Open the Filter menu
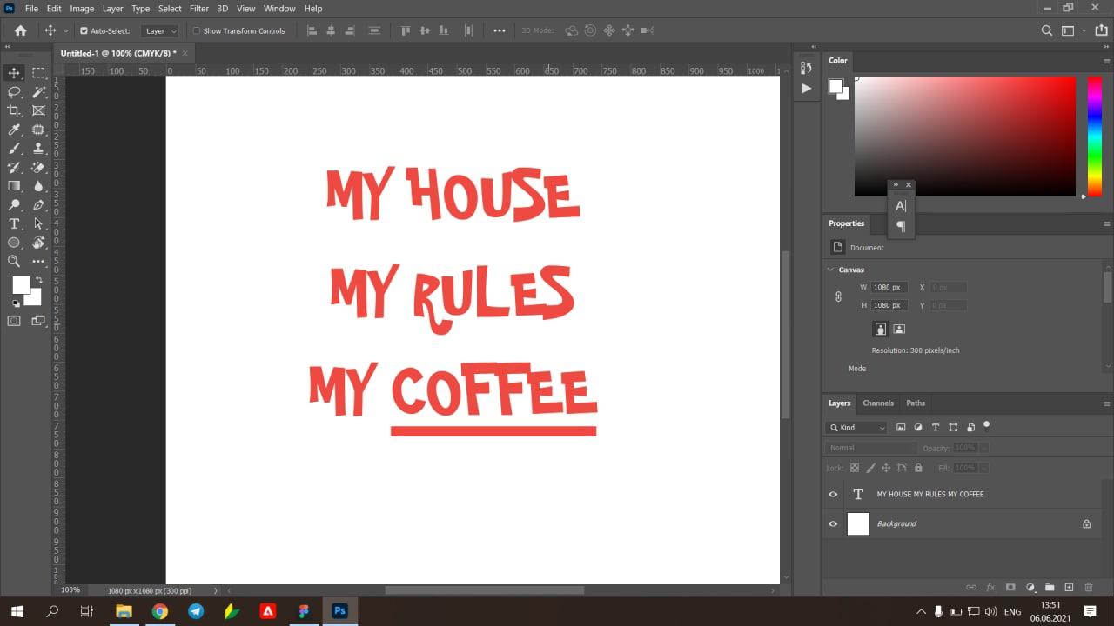This screenshot has width=1114, height=626. [x=198, y=9]
